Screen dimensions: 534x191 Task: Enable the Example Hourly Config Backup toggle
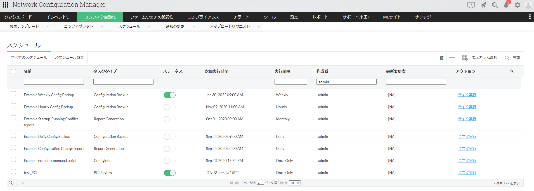[170, 107]
